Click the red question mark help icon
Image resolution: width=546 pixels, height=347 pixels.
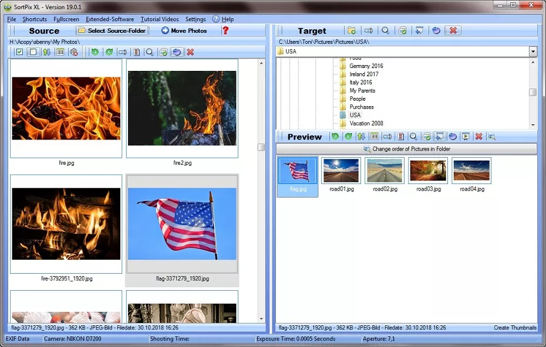225,30
